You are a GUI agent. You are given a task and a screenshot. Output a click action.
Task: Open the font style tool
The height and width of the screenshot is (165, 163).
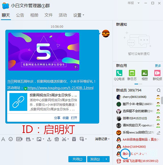(3, 139)
